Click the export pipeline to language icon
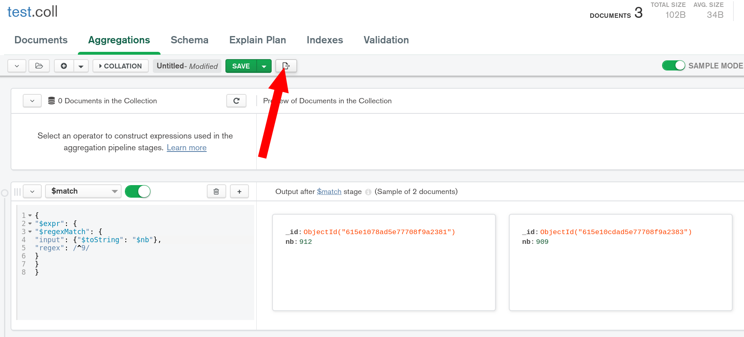Screen dimensions: 744x337 click(286, 66)
